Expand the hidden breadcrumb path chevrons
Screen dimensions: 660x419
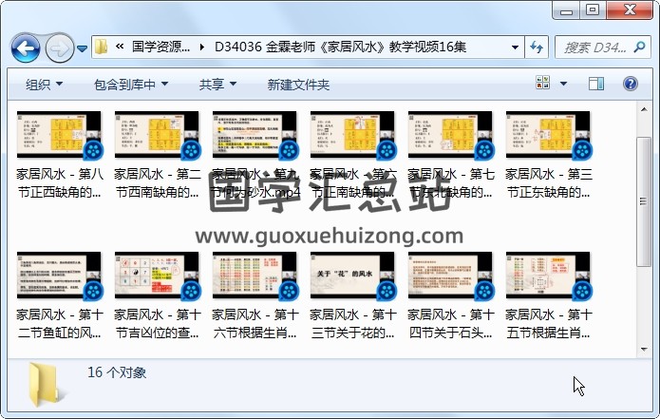tap(120, 47)
